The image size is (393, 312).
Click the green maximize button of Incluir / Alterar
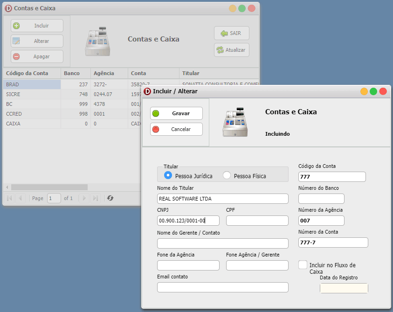point(373,91)
